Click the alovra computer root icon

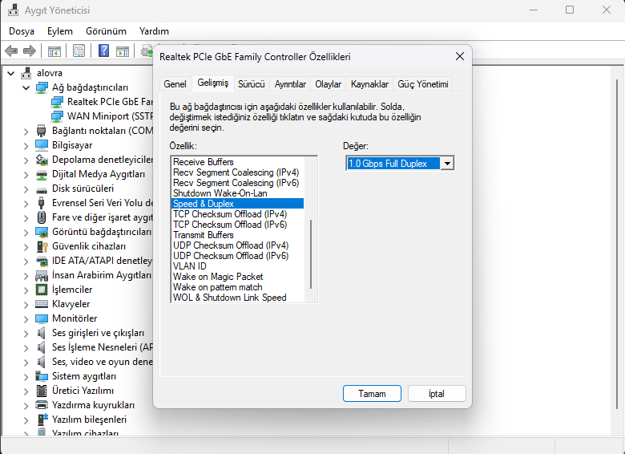click(x=26, y=73)
